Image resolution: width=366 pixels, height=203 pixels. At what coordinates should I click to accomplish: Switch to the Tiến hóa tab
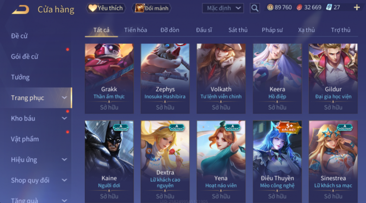(x=135, y=30)
